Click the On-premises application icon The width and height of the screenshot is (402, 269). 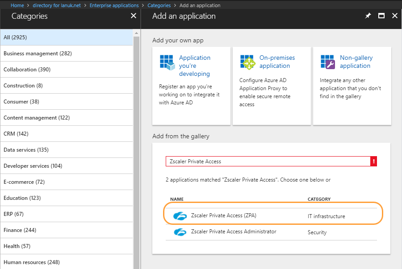coord(247,62)
